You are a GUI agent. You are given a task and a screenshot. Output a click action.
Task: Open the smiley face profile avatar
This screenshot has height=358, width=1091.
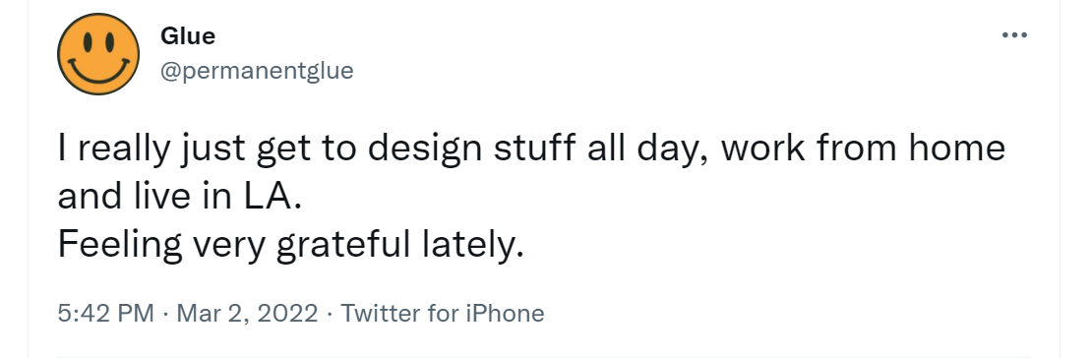coord(98,53)
